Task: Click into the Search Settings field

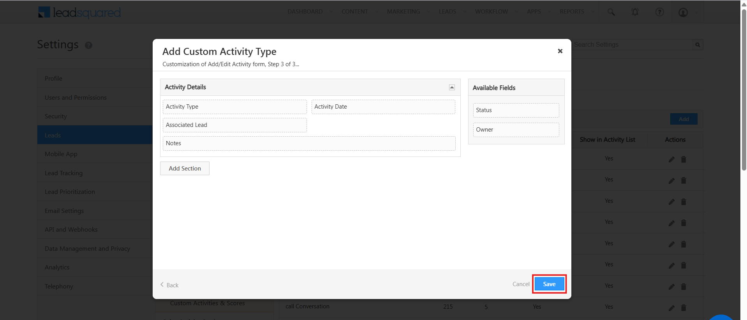Action: click(632, 45)
